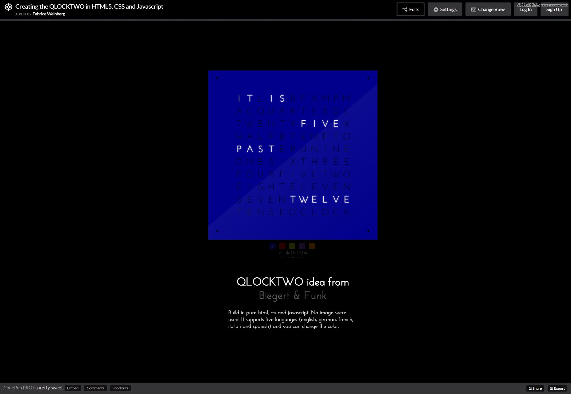
Task: Open the Embed option
Action: coord(73,388)
